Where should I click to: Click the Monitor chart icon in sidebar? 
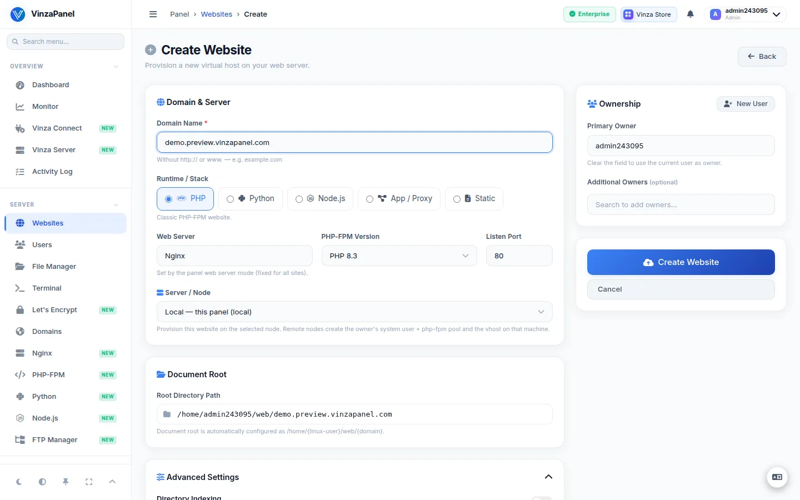pos(20,107)
